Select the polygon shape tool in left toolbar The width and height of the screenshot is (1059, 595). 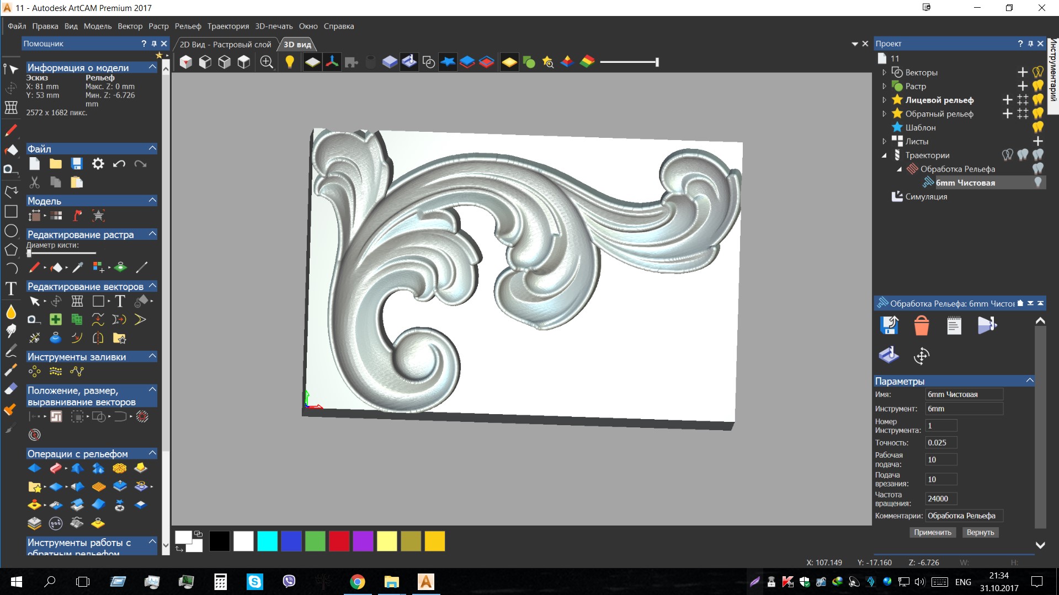(x=10, y=250)
